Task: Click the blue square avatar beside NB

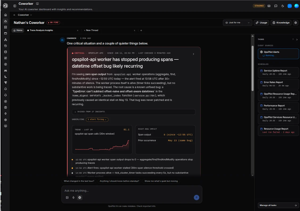Action: tap(290, 6)
